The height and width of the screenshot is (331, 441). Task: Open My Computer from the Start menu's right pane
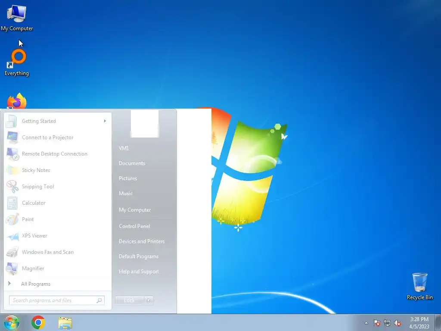click(135, 210)
